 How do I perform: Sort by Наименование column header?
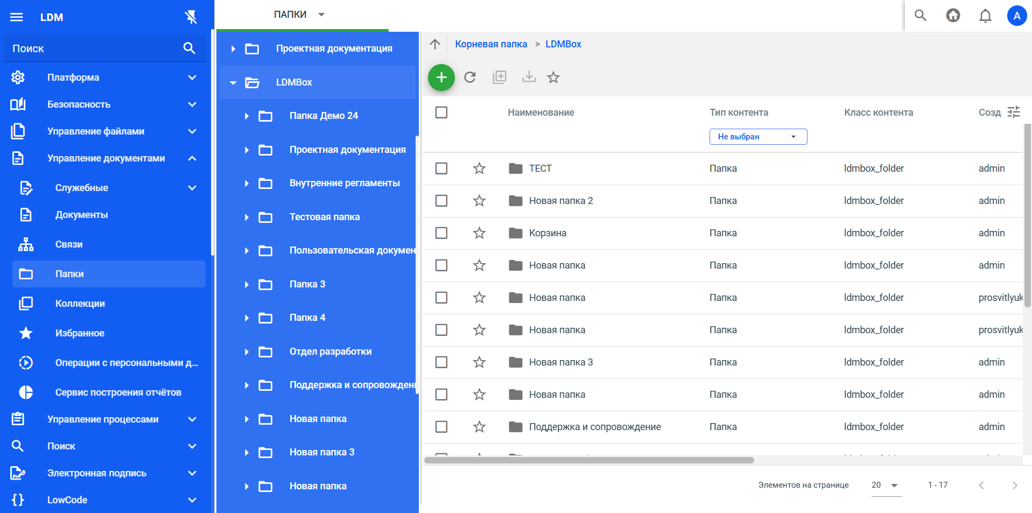541,113
